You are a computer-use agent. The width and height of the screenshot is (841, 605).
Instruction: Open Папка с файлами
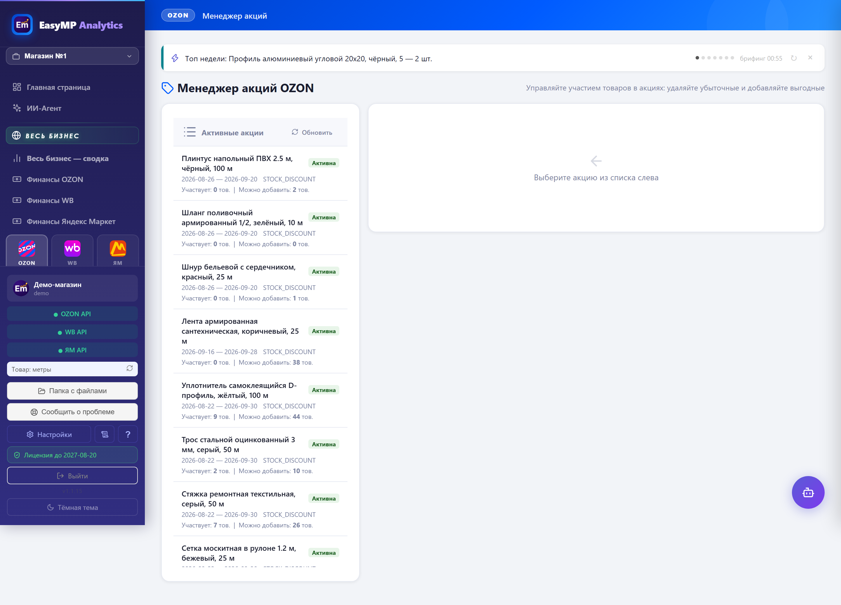point(72,391)
